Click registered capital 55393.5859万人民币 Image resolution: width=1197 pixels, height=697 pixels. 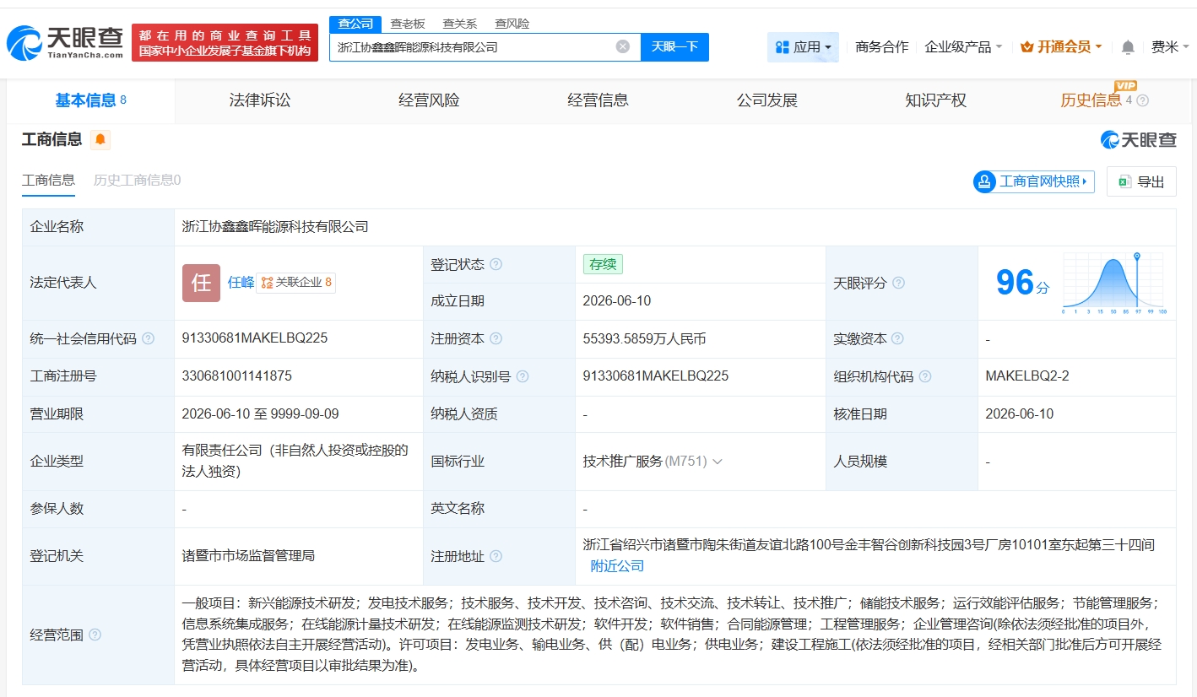pyautogui.click(x=644, y=338)
